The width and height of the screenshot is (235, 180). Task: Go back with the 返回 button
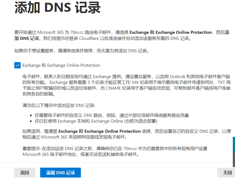(x=24, y=173)
